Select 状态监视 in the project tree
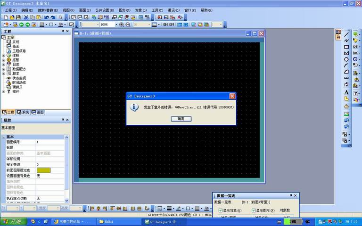The image size is (362, 226). [x=19, y=78]
